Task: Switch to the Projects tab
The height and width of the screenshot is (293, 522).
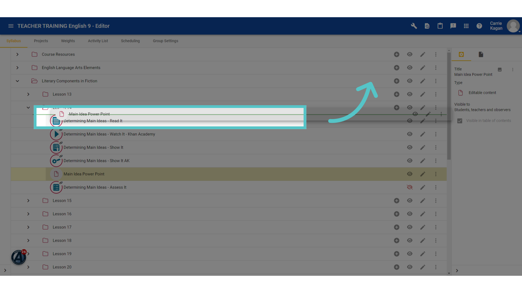Action: [41, 41]
